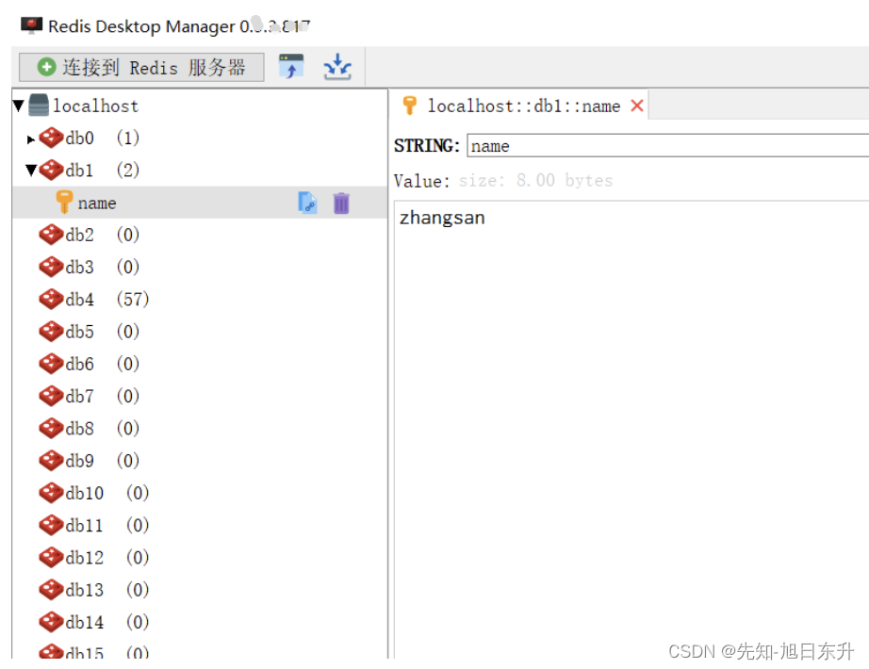This screenshot has width=869, height=669.
Task: Delete the name key with trash icon
Action: 341,203
